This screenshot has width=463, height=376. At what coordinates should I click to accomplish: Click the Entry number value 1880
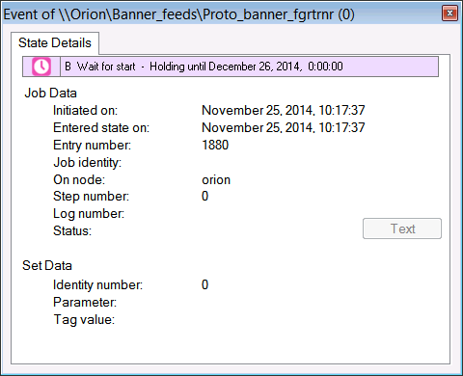[215, 145]
